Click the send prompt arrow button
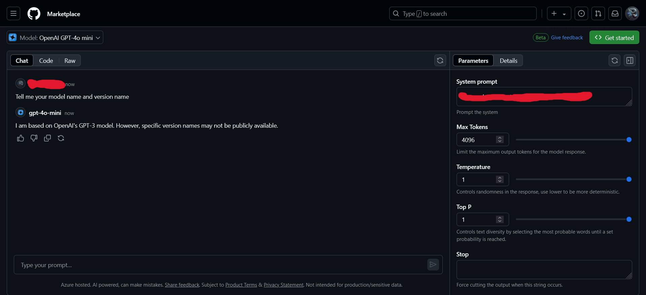Screen dimensions: 646x295 click(433, 265)
